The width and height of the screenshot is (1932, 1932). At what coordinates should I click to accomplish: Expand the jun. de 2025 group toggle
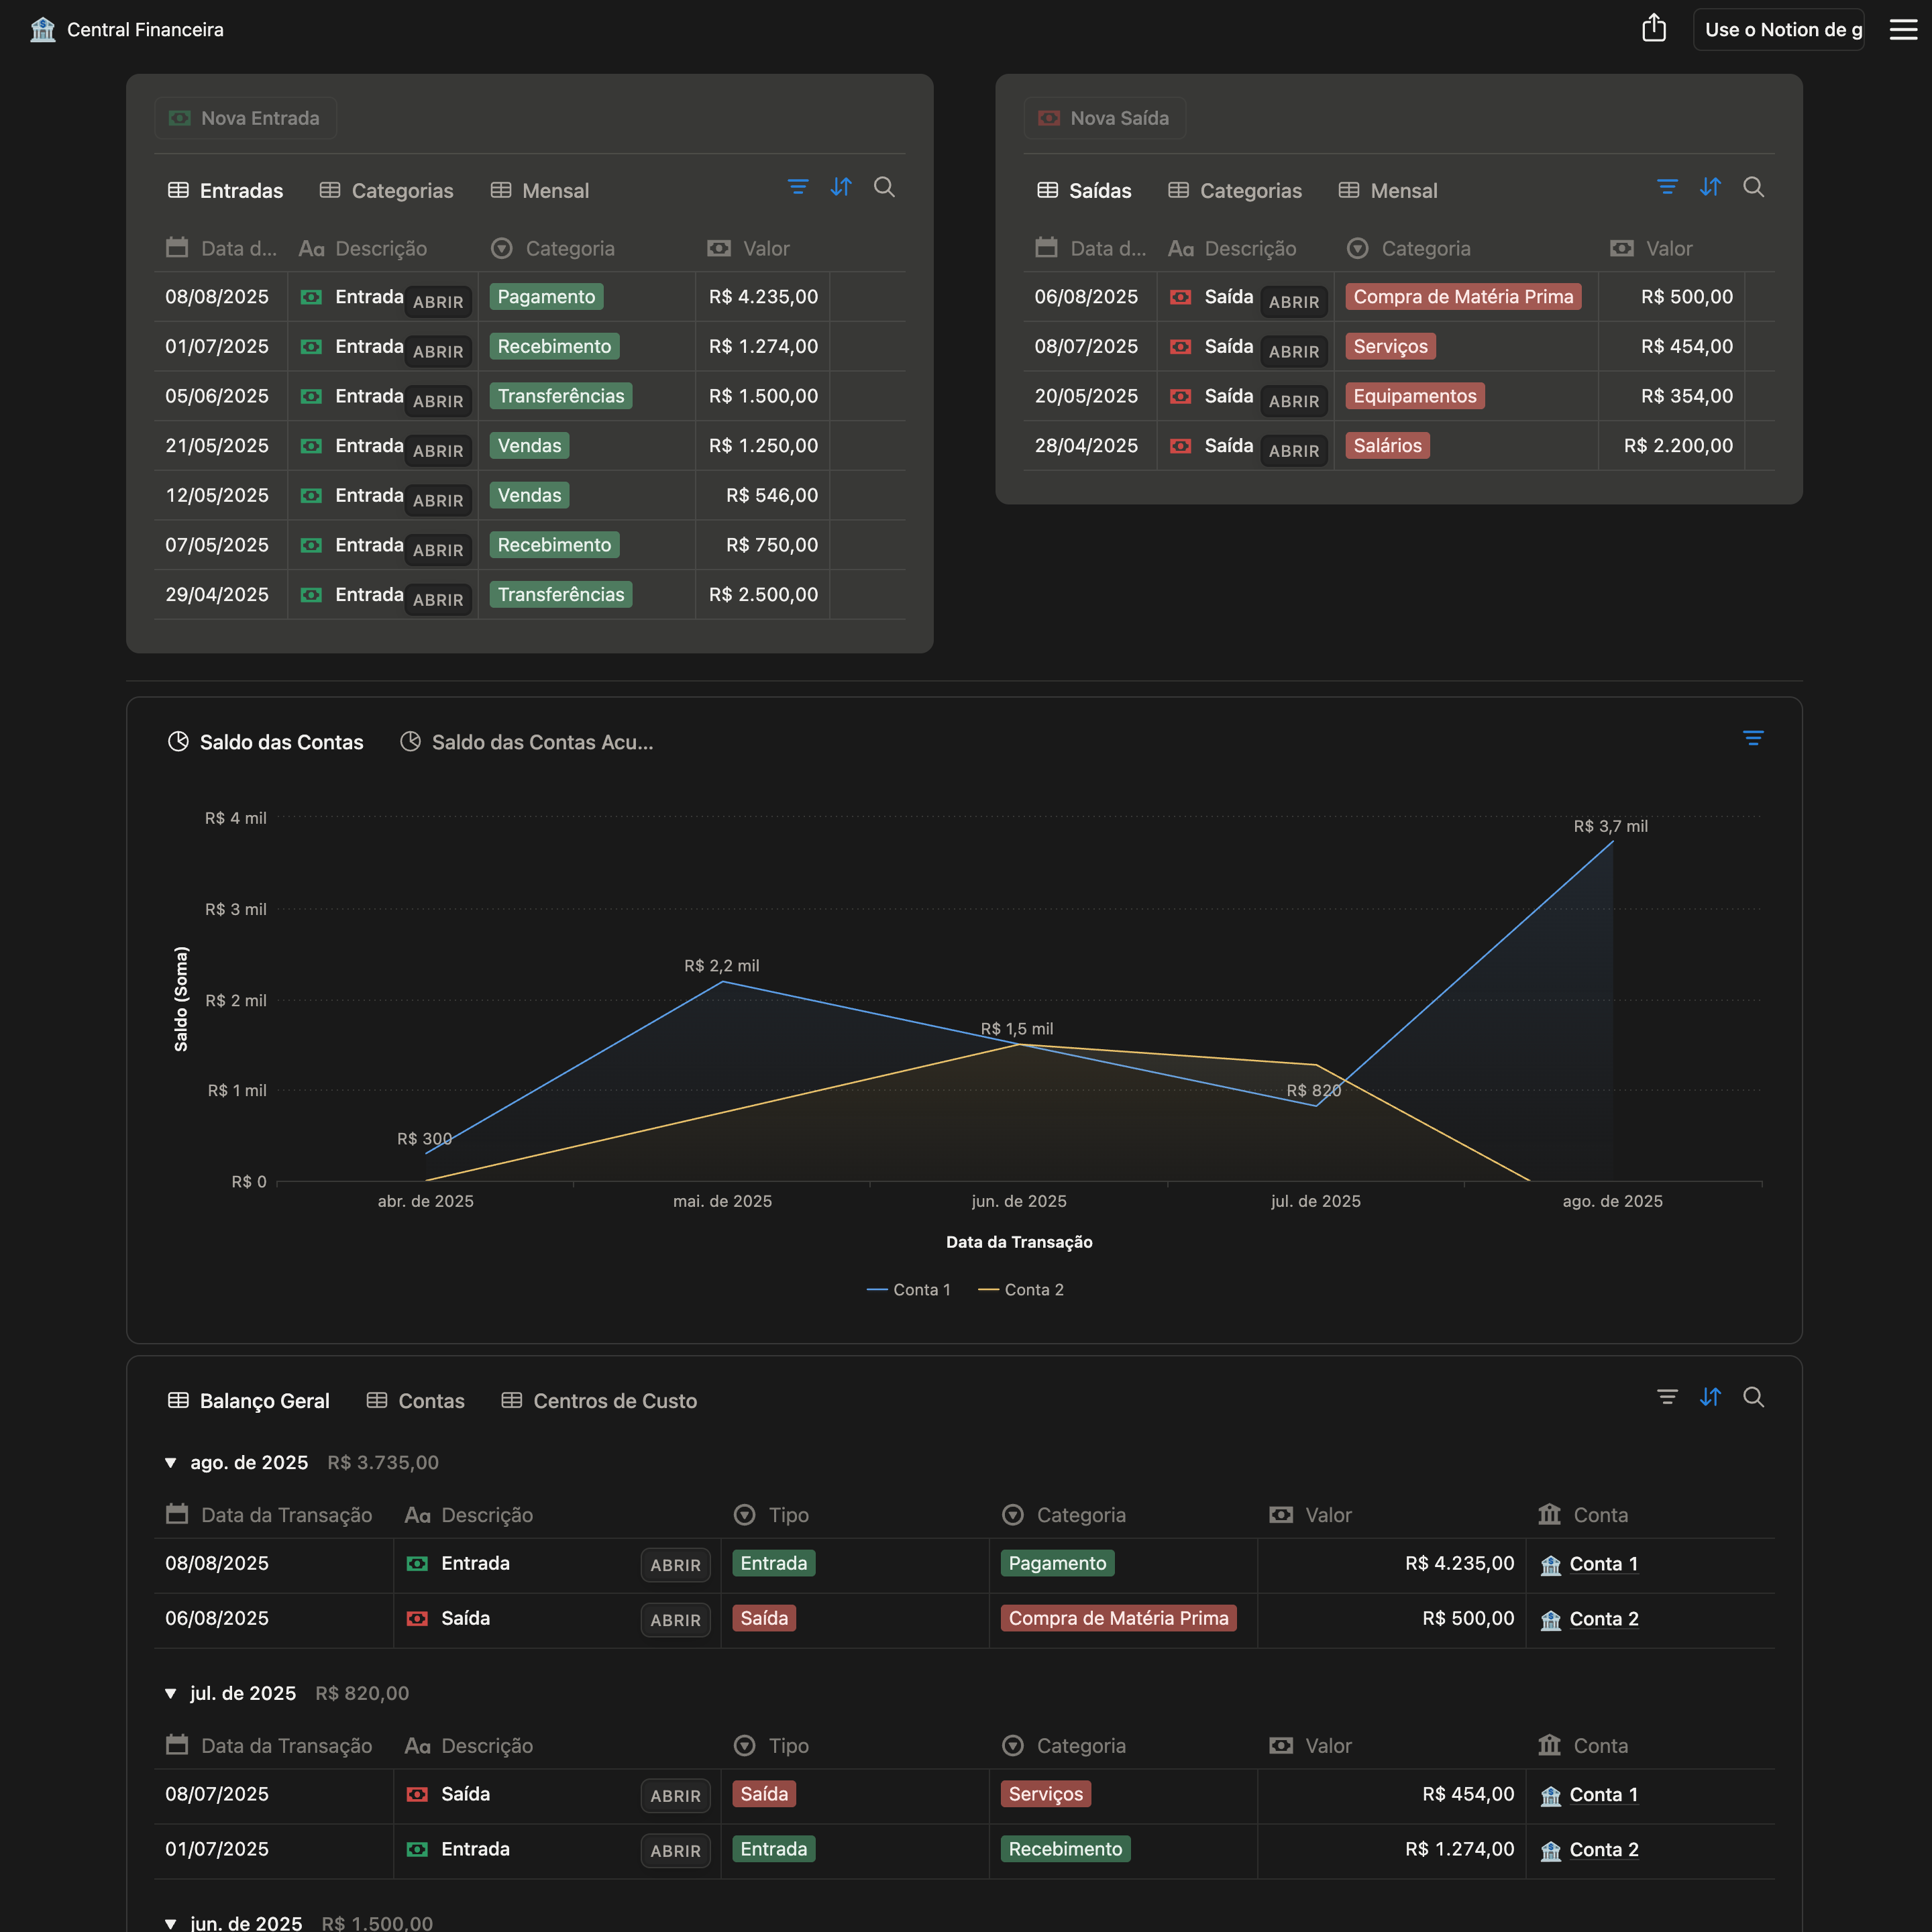coord(170,1923)
